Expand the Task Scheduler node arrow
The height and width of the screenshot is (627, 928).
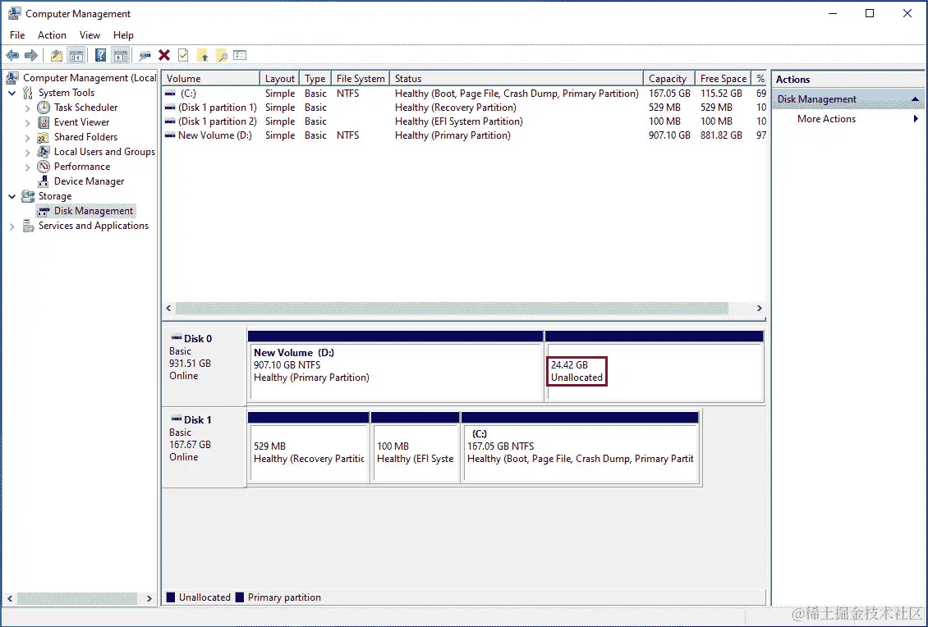[27, 108]
